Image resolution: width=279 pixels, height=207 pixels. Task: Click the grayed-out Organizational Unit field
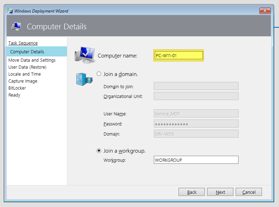click(196, 96)
